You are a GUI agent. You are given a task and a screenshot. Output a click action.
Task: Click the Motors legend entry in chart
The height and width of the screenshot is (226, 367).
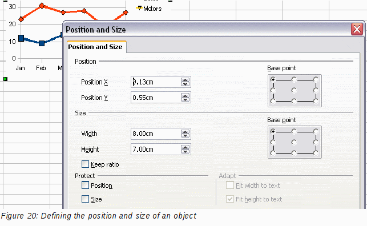[149, 9]
